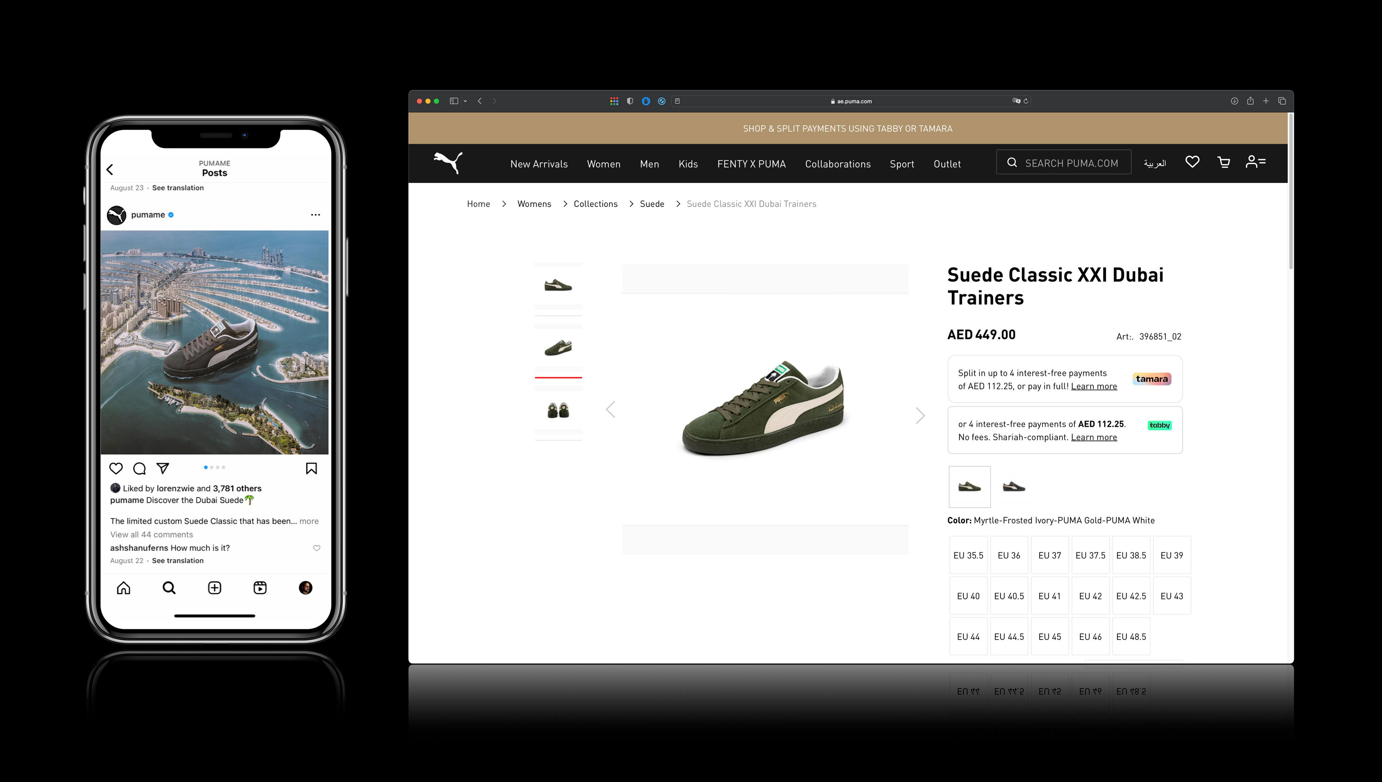Open Safari sidebar dropdown arrow
1382x782 pixels.
[x=465, y=101]
